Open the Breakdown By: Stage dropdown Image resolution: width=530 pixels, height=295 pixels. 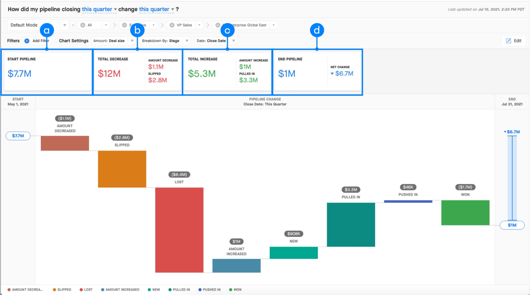pos(165,41)
